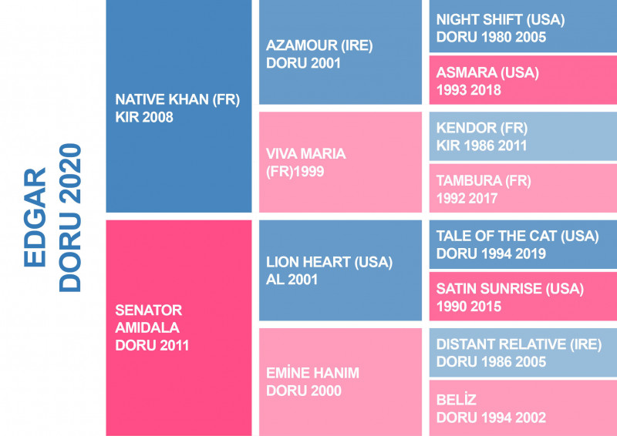Image resolution: width=617 pixels, height=436 pixels.
Task: Select the NATIVE KHAN (FR) sire box
Action: click(179, 106)
